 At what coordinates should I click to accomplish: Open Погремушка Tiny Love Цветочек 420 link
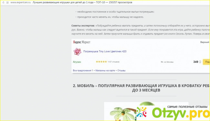click(105, 51)
